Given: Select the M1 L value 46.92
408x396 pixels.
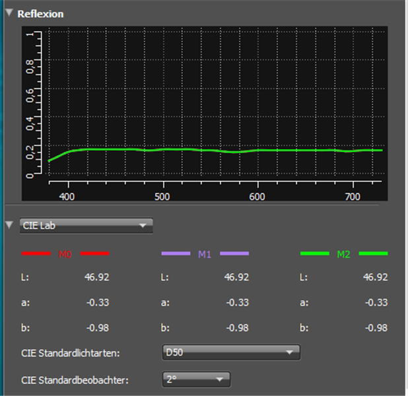Looking at the screenshot, I should point(236,278).
